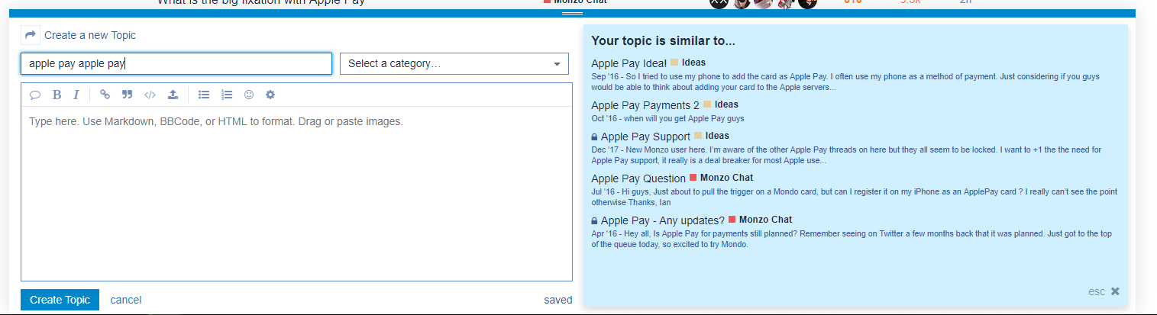Open the emoji picker

(x=248, y=95)
